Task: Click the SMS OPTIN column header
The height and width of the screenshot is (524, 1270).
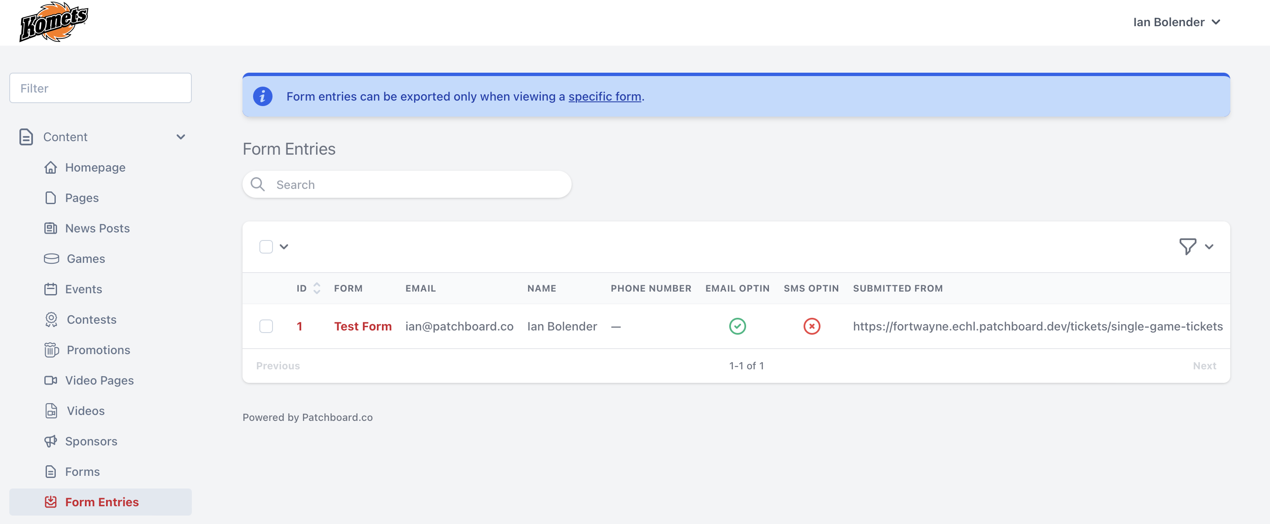Action: click(x=811, y=288)
